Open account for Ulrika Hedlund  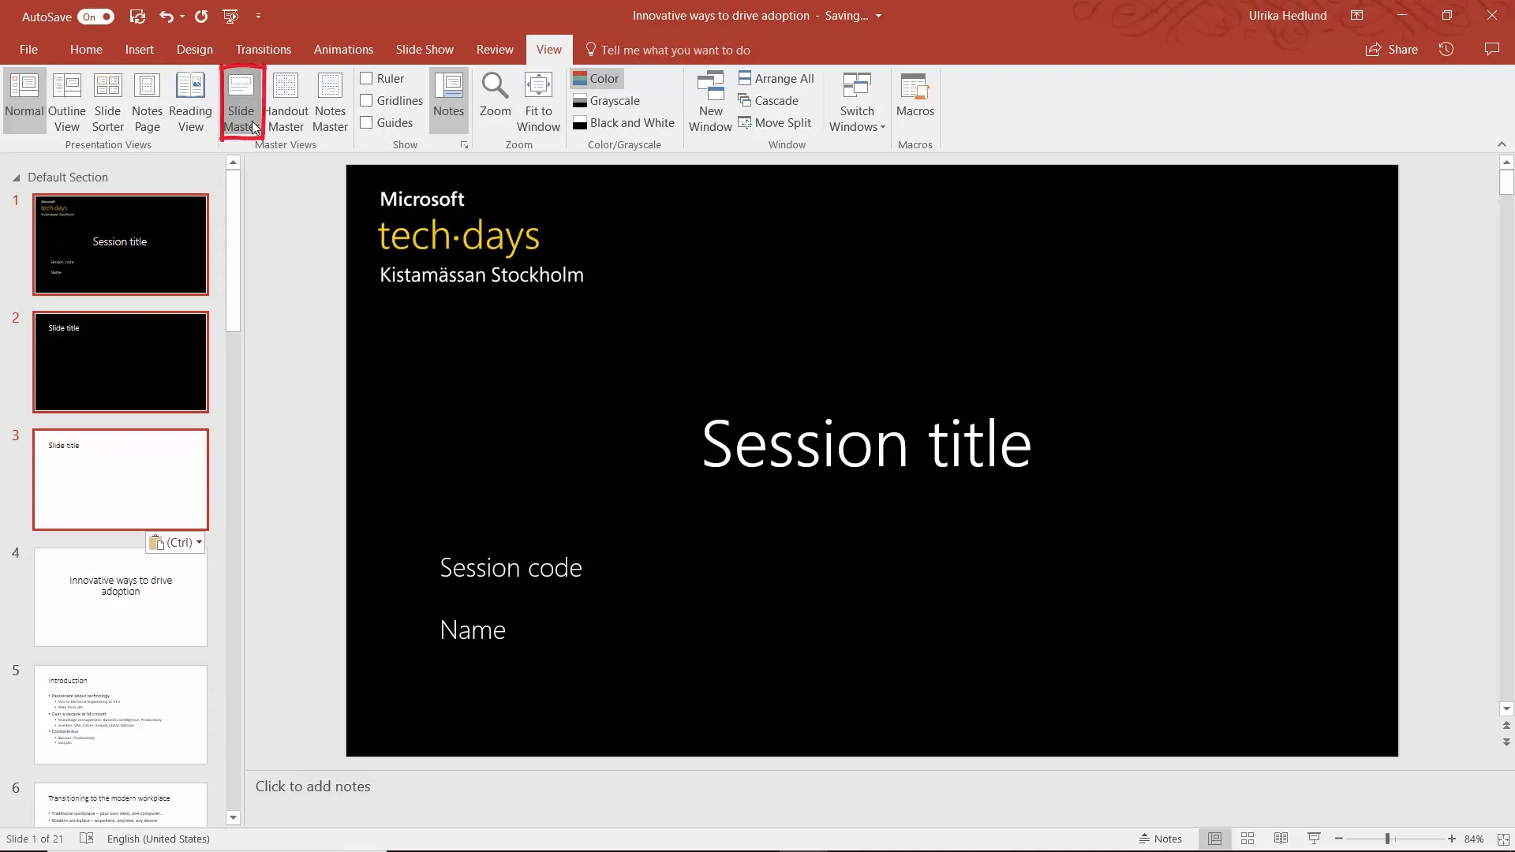pos(1288,16)
